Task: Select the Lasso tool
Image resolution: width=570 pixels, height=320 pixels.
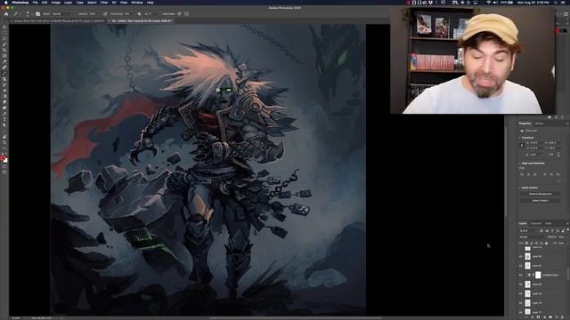Action: (4, 38)
